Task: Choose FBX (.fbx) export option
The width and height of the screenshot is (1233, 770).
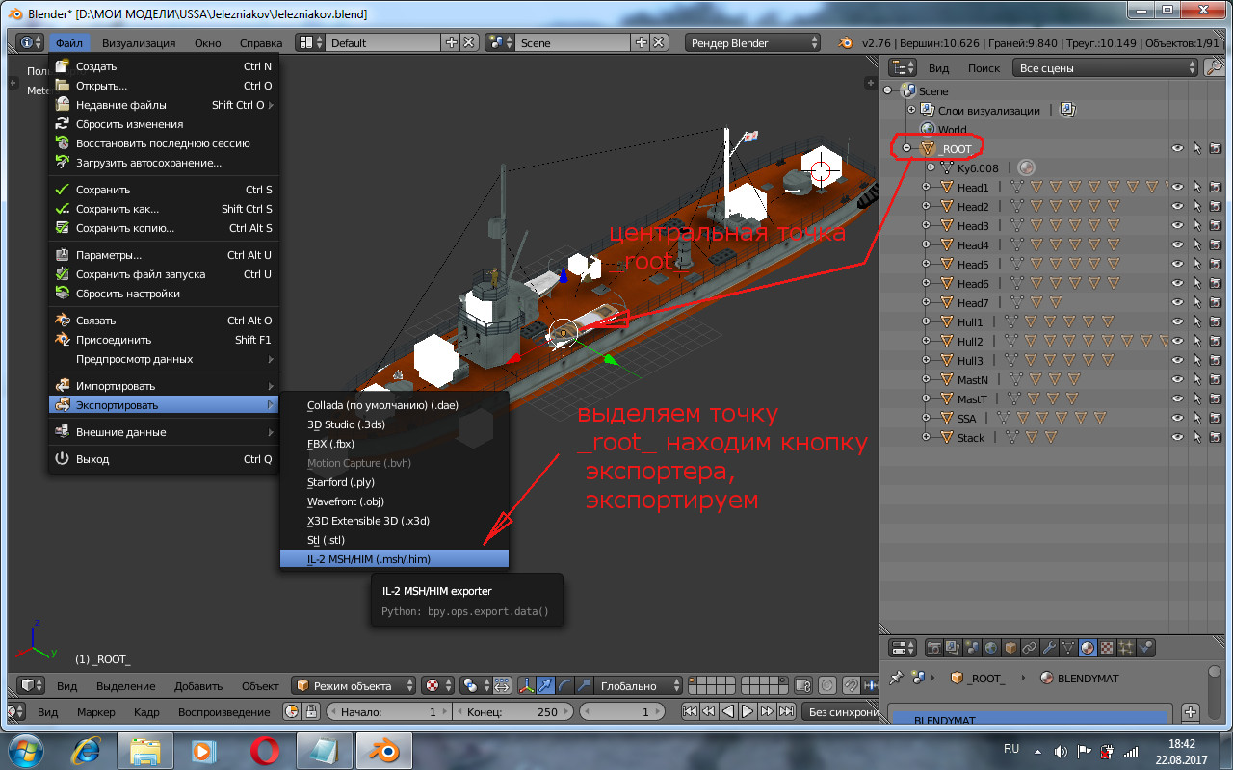Action: point(394,444)
